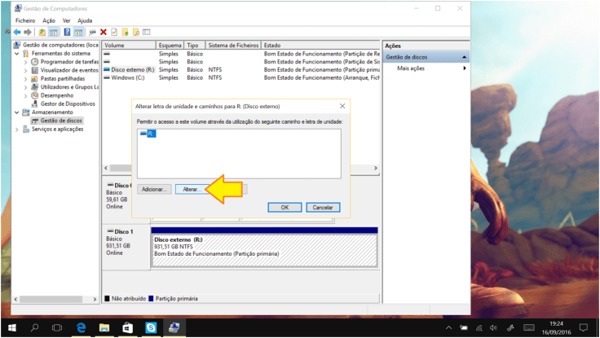Image resolution: width=600 pixels, height=338 pixels.
Task: Confirm the dialog with OK
Action: (x=285, y=208)
